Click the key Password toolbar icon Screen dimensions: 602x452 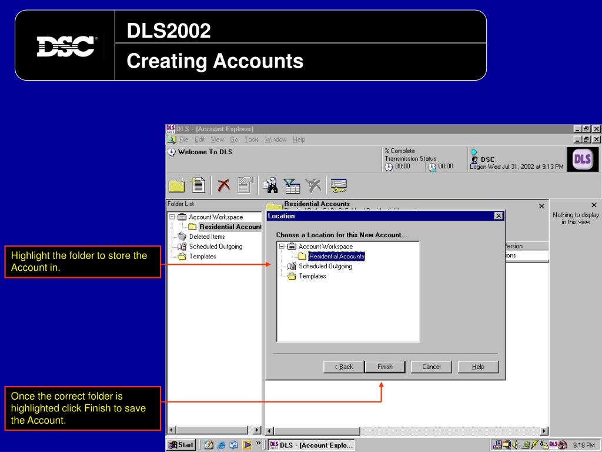pos(339,185)
